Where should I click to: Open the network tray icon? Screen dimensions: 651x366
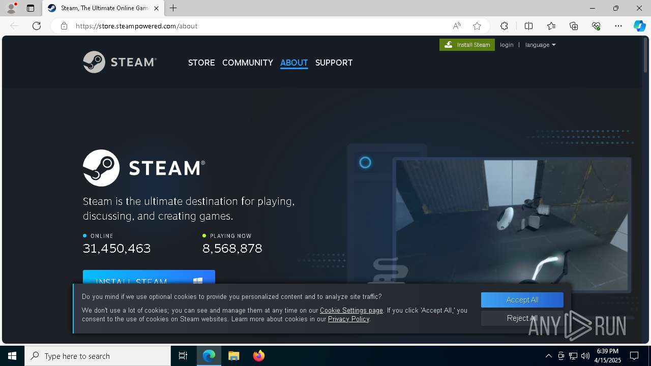pyautogui.click(x=573, y=356)
